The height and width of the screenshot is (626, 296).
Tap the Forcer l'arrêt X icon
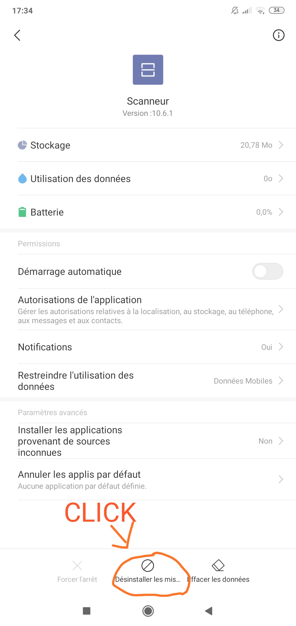tap(77, 566)
